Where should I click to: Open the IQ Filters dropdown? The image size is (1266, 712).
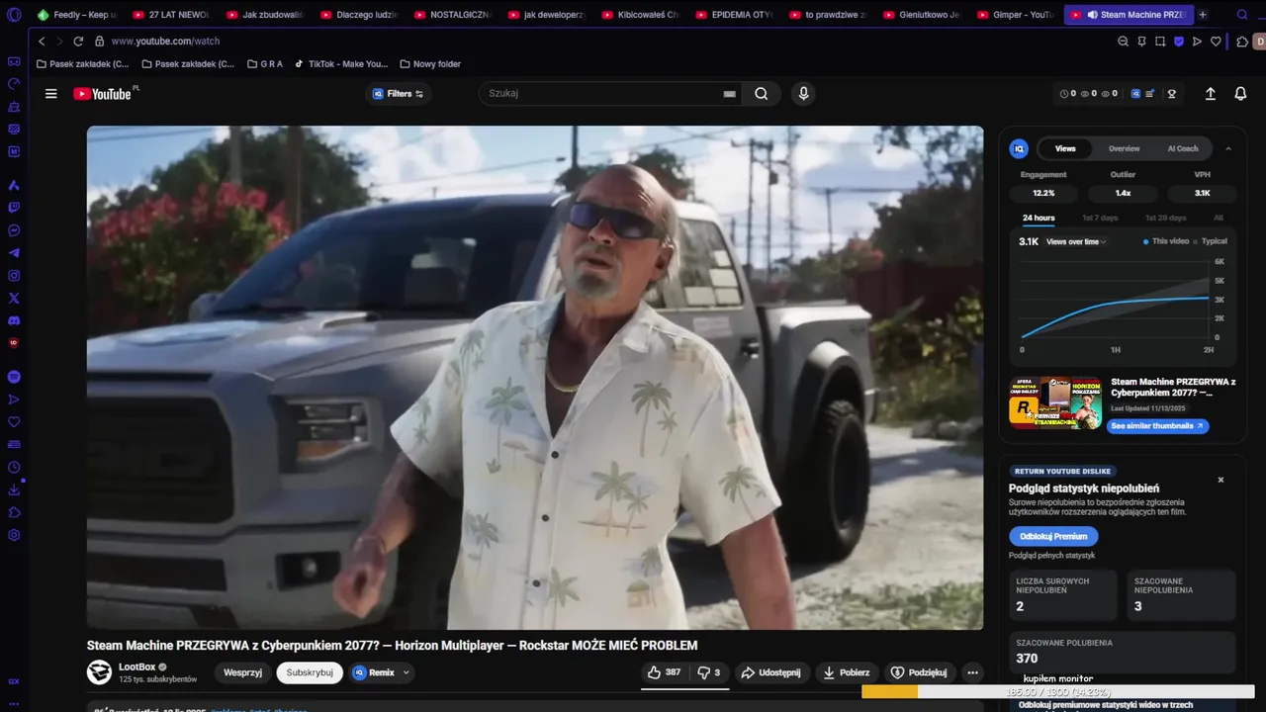pos(399,94)
